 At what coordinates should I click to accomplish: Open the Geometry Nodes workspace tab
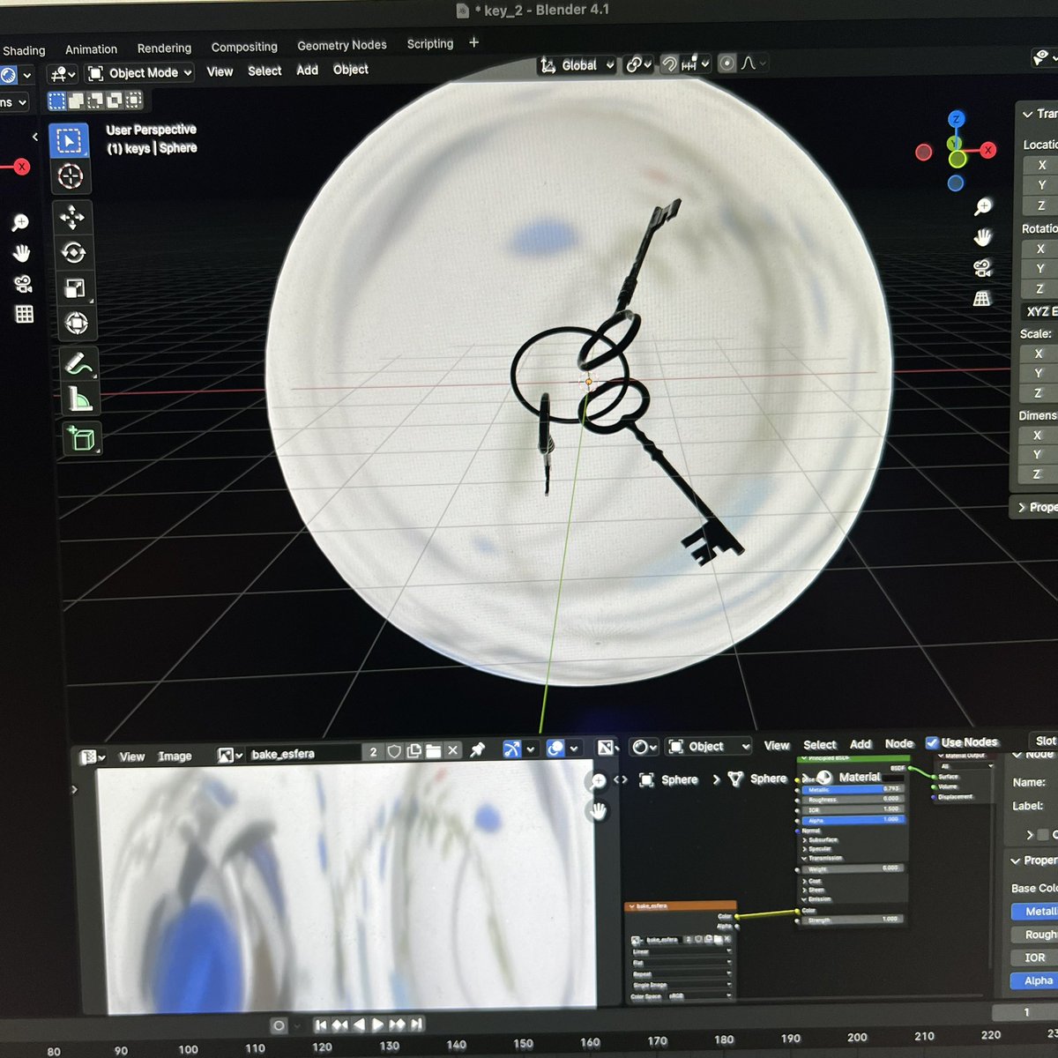click(342, 45)
